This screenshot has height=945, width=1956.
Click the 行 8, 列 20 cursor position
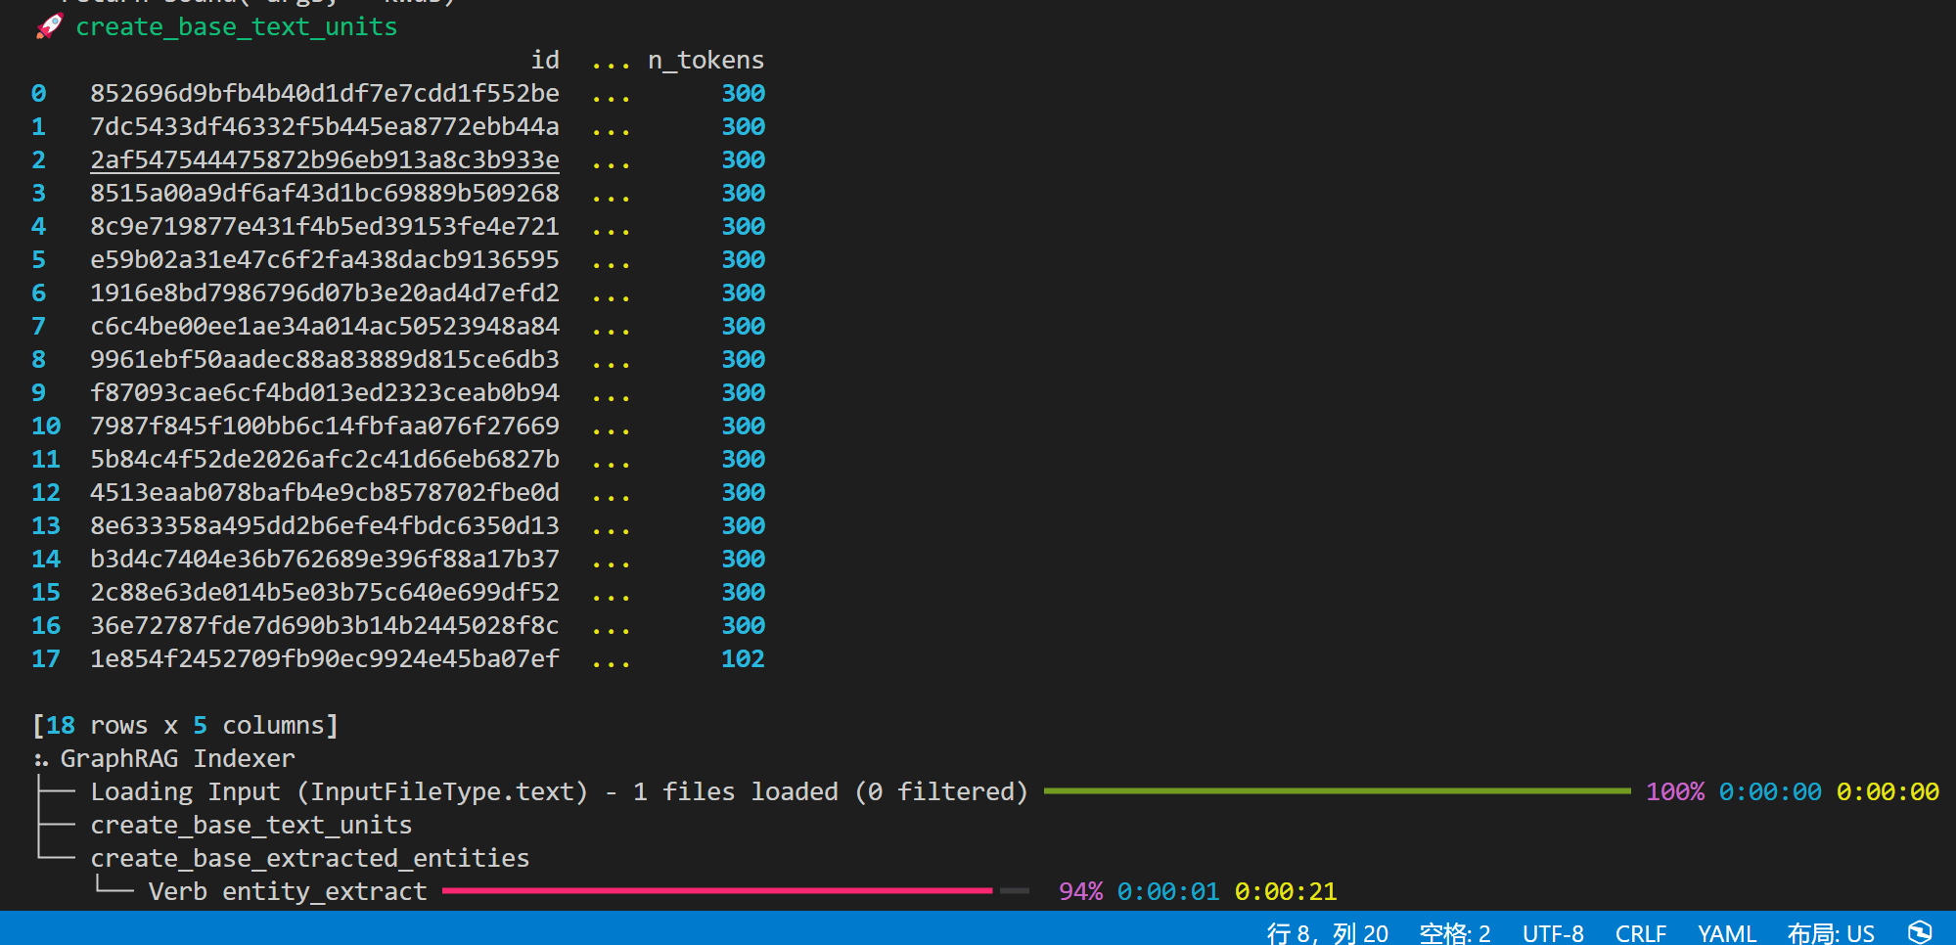click(x=1327, y=933)
